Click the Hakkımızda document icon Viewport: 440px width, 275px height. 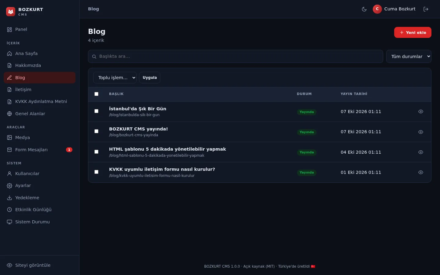[x=9, y=65]
